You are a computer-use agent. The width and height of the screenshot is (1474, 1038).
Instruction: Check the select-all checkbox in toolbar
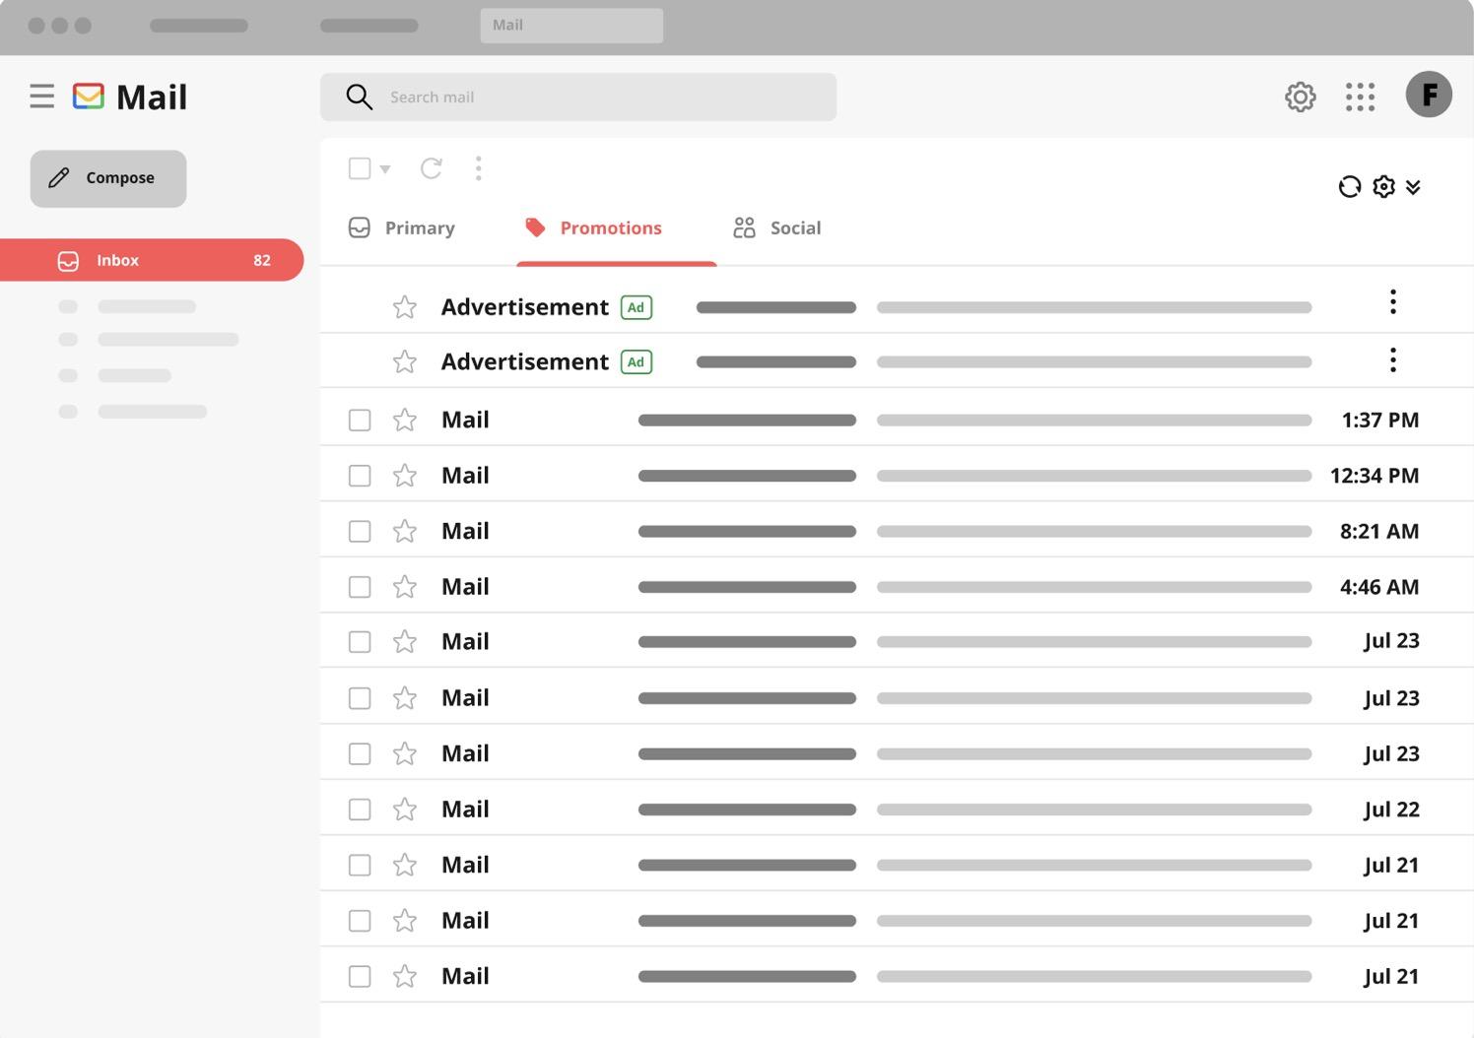click(360, 168)
